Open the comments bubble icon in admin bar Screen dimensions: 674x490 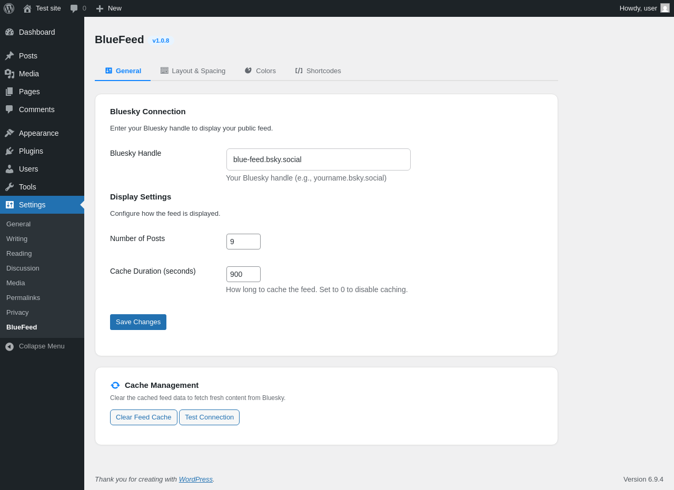pyautogui.click(x=74, y=8)
